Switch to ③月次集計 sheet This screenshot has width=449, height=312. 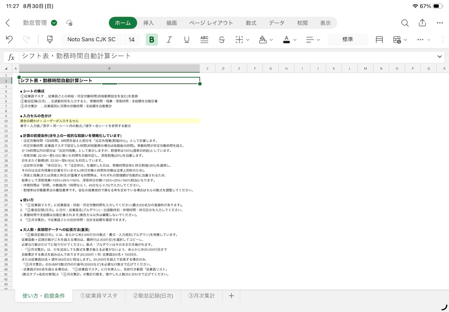point(201,296)
